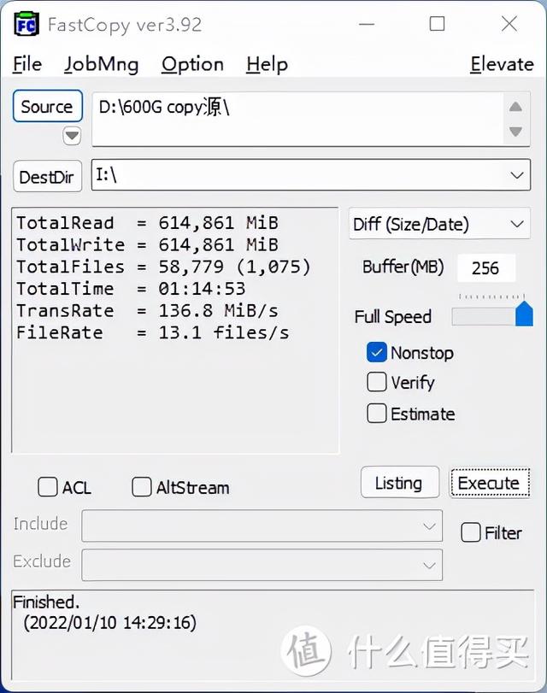Enable the Estimate checkbox
This screenshot has width=547, height=693.
point(377,414)
